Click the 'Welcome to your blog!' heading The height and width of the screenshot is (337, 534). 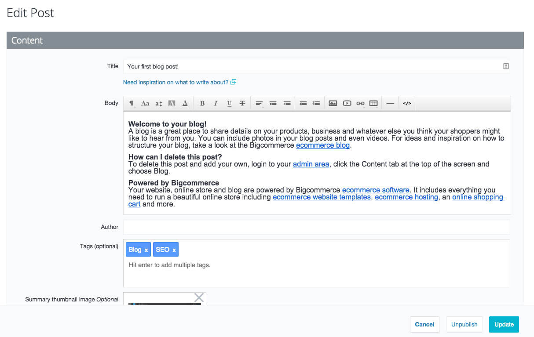tap(167, 124)
